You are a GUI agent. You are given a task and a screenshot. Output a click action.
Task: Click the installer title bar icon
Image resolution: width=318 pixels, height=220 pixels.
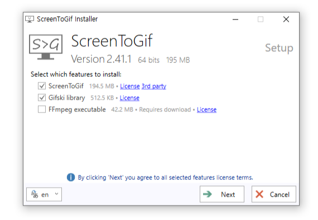pos(30,19)
